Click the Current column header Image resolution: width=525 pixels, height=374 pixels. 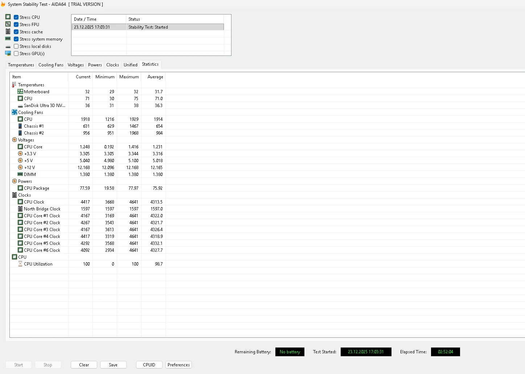(x=80, y=77)
